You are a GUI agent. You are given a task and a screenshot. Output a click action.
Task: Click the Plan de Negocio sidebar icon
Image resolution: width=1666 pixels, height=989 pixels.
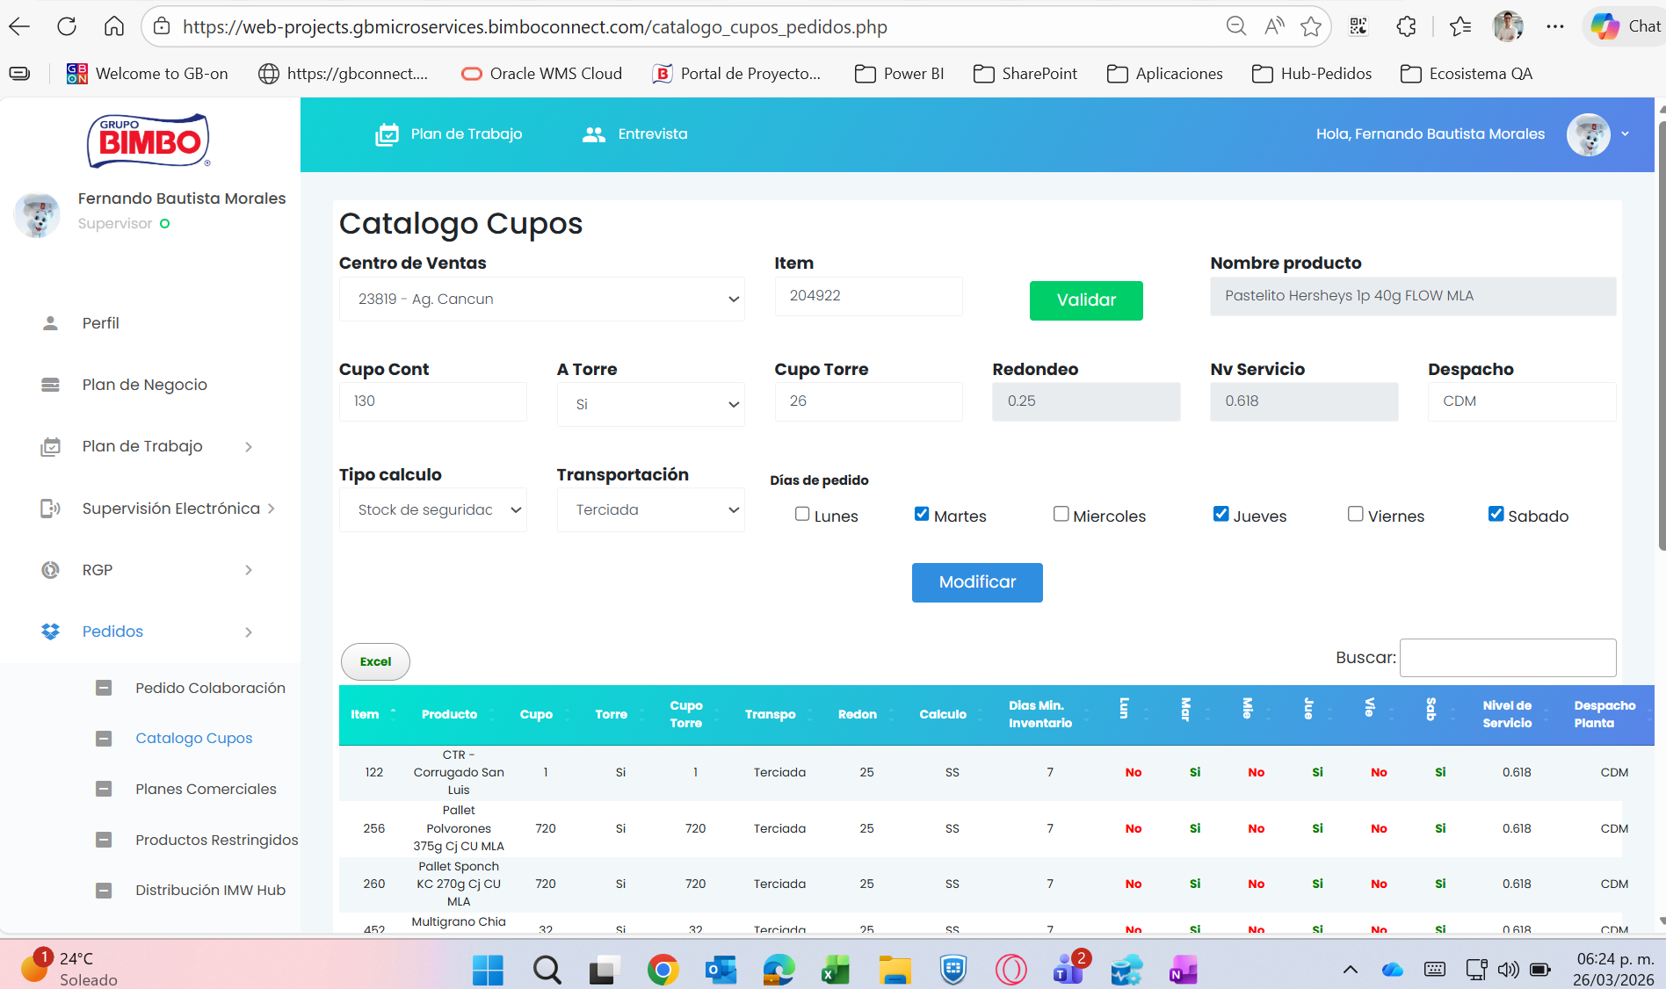click(x=50, y=385)
